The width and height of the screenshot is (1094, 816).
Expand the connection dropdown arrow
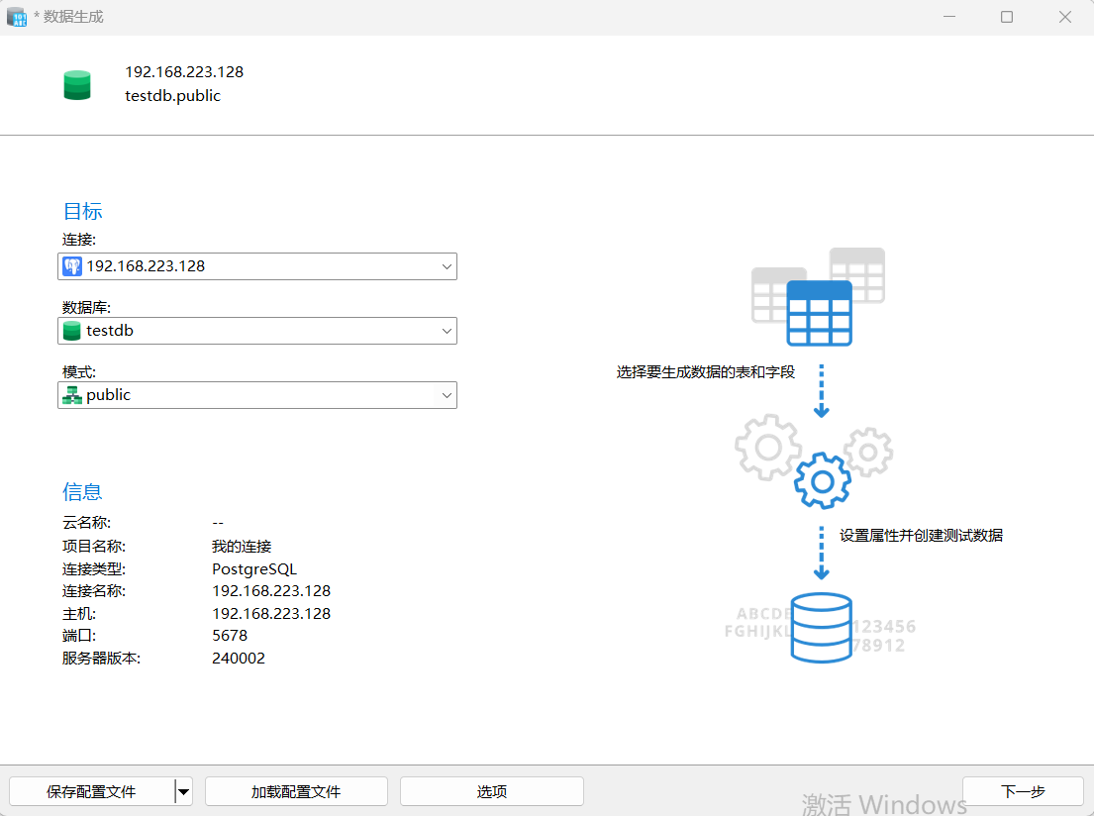tap(446, 266)
